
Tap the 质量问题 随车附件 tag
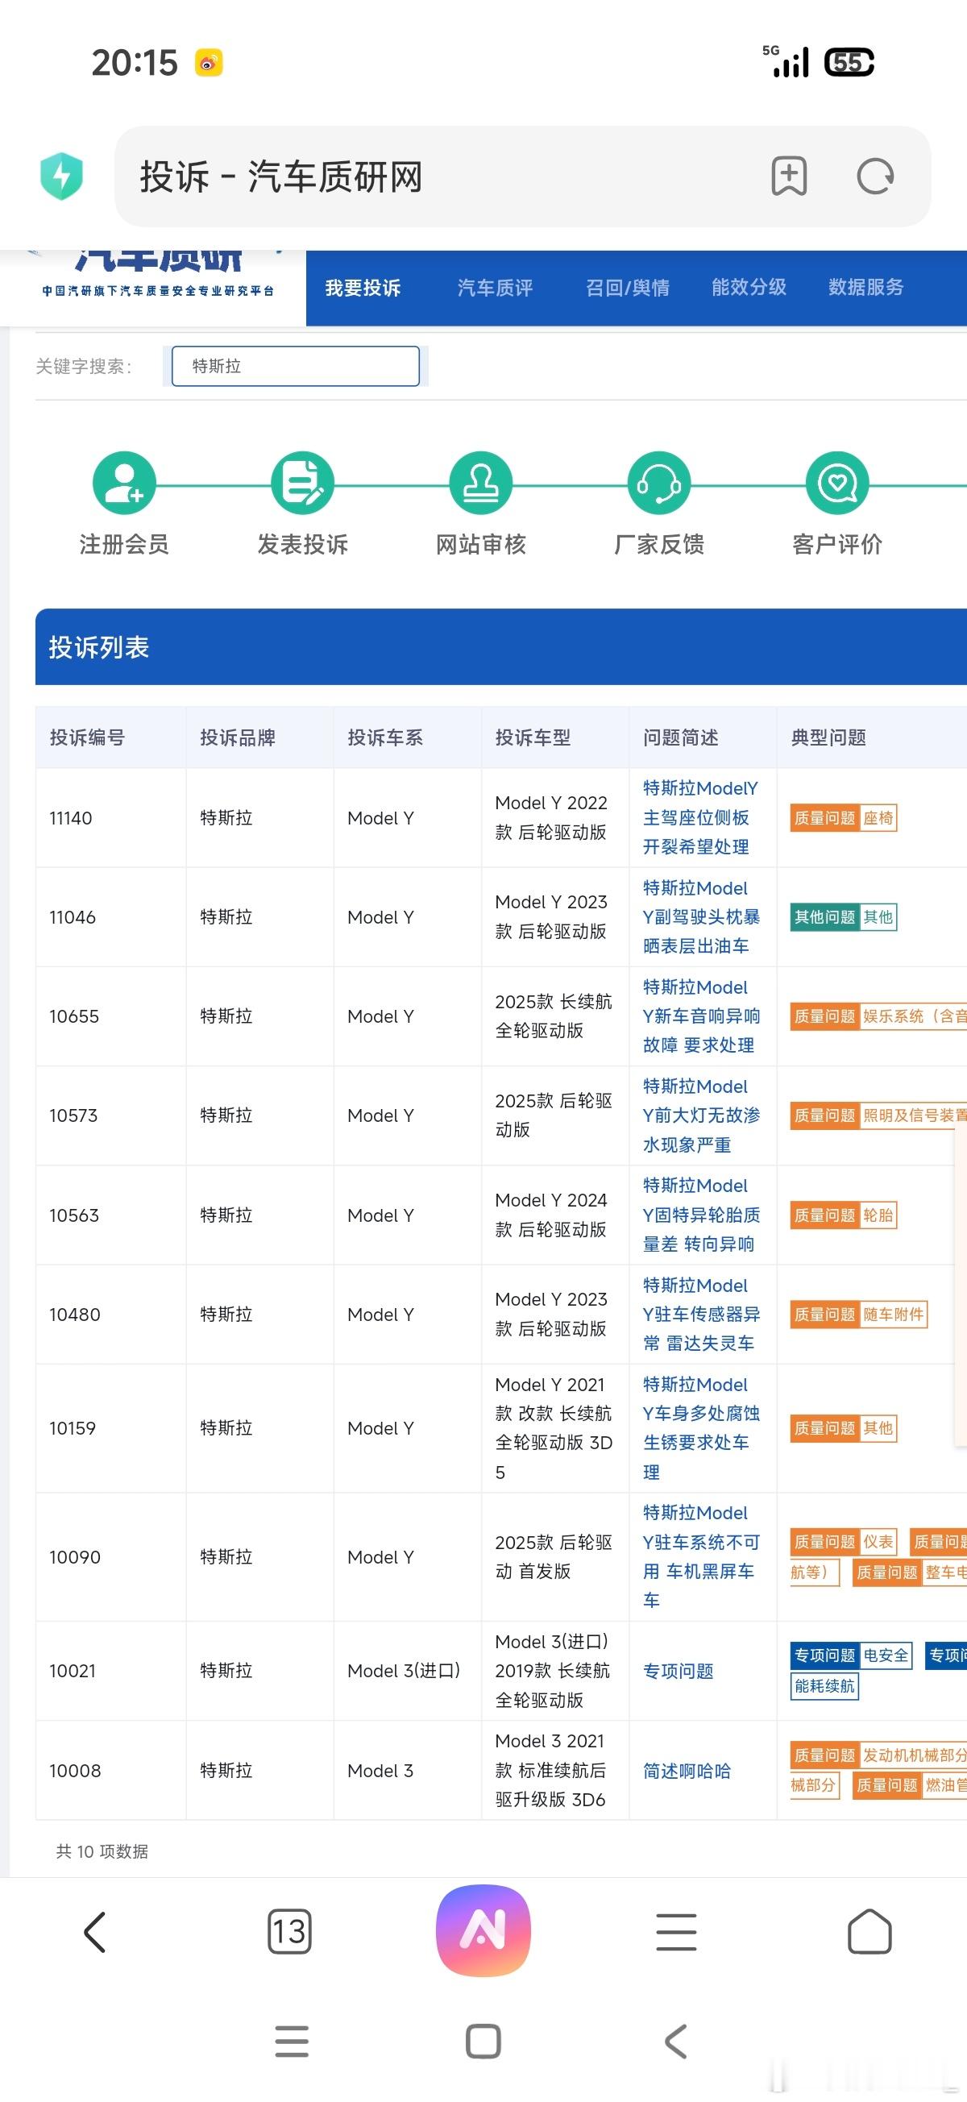859,1315
